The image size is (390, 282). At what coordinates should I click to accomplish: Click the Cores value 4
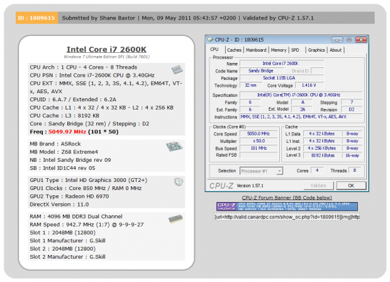pyautogui.click(x=317, y=171)
